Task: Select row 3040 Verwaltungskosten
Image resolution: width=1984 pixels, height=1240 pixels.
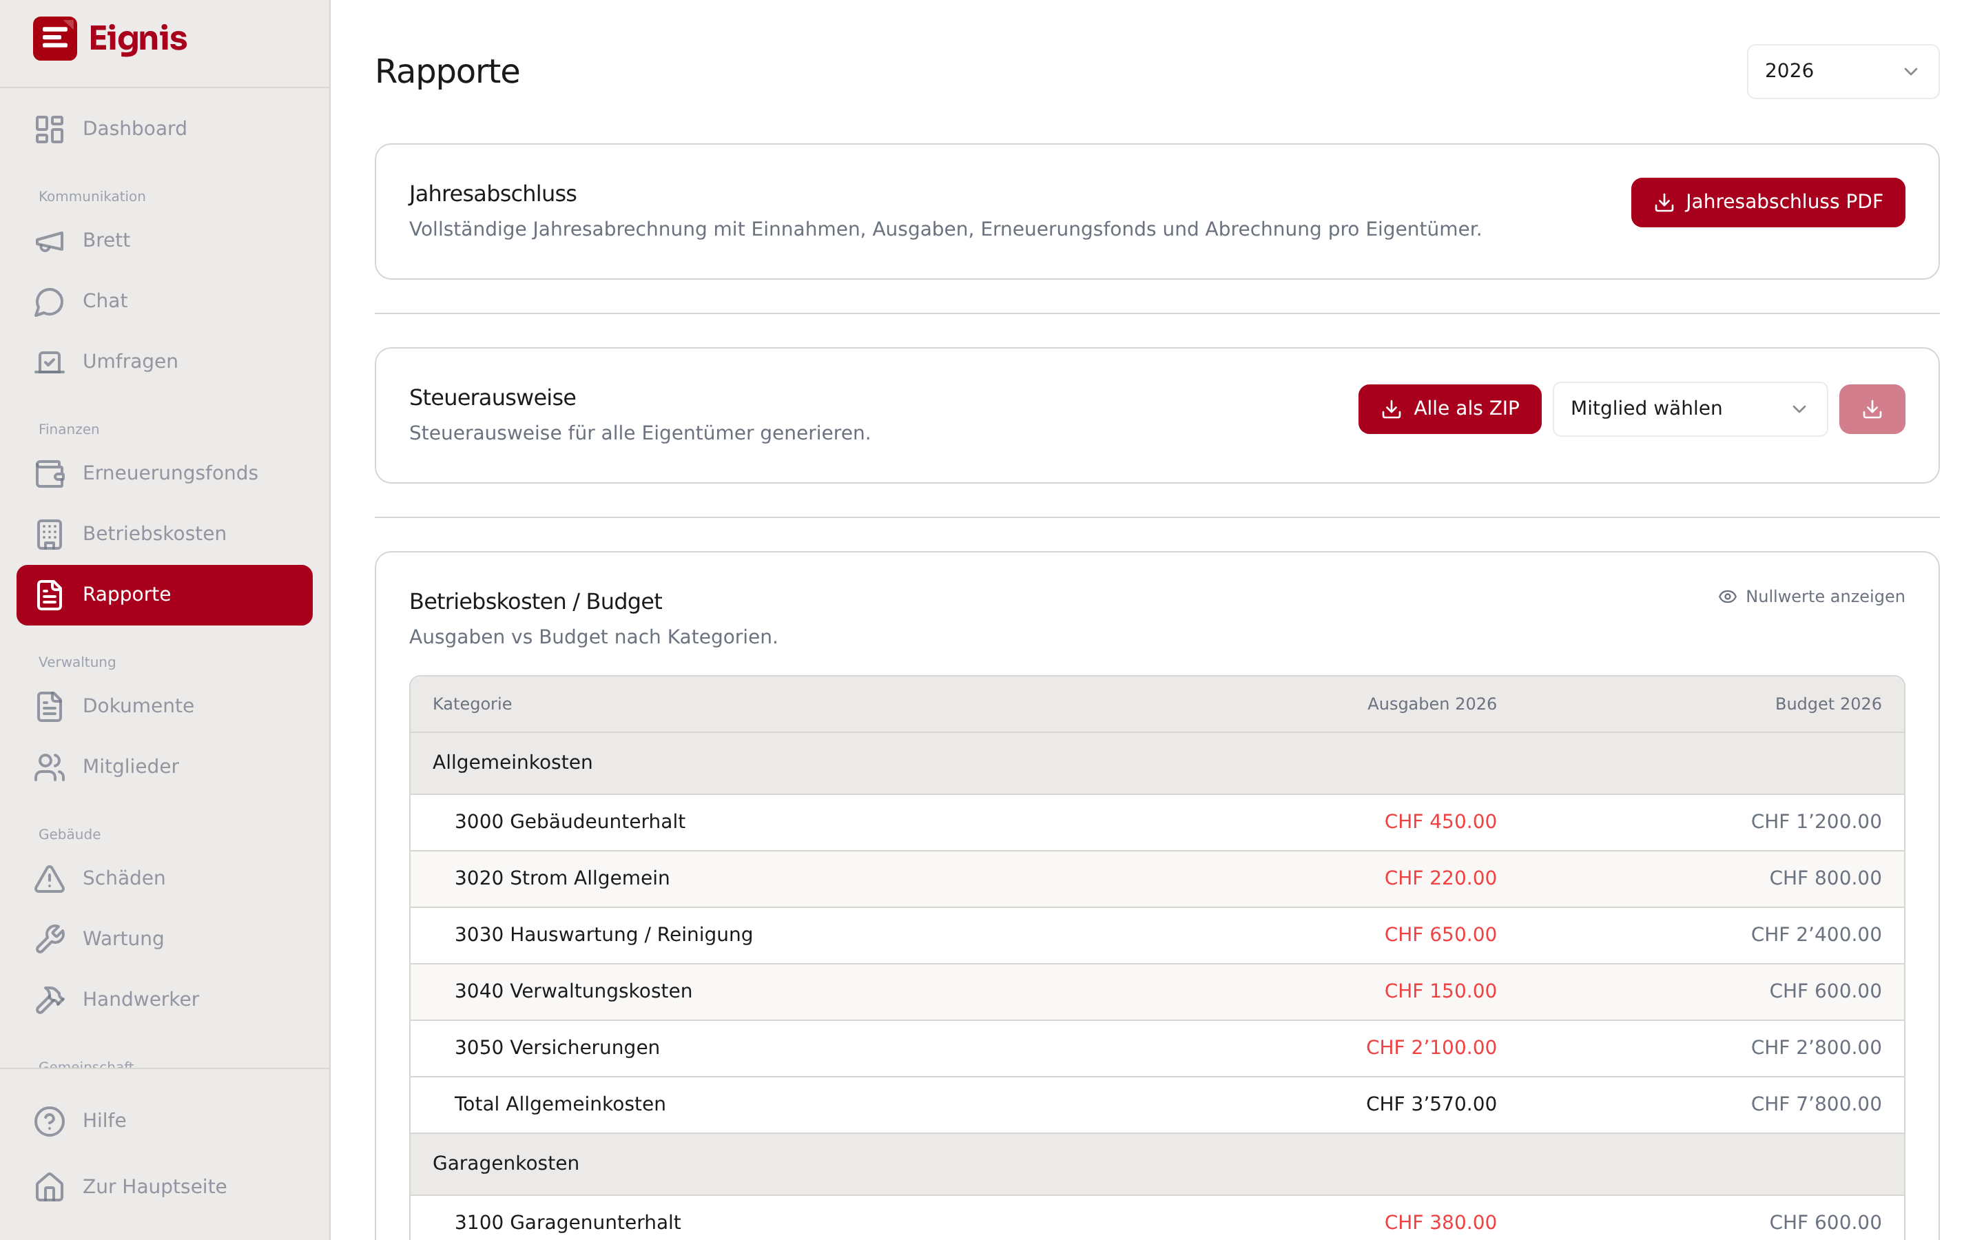Action: [1157, 991]
